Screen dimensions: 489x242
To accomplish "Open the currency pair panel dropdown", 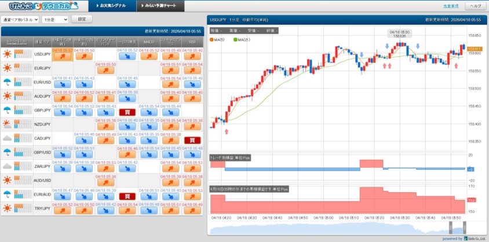I will tap(20, 19).
